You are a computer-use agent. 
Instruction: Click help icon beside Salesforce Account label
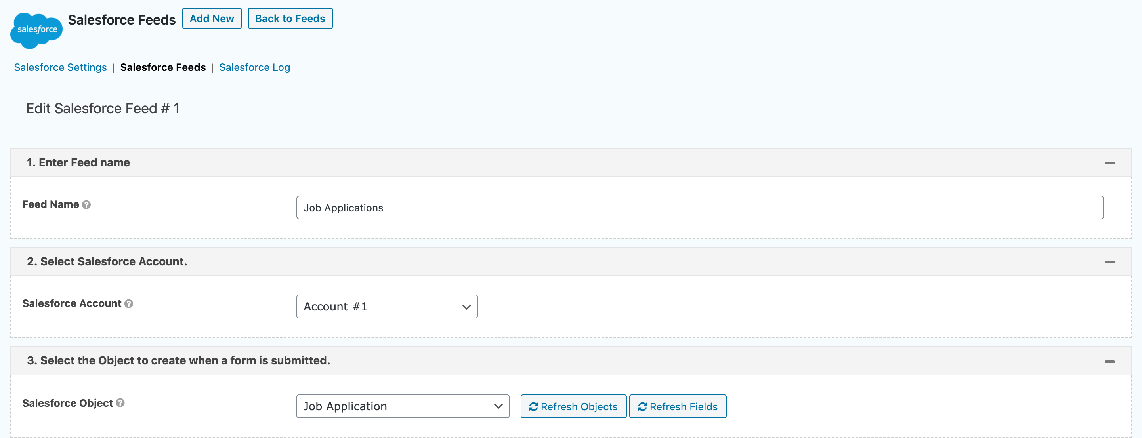128,304
